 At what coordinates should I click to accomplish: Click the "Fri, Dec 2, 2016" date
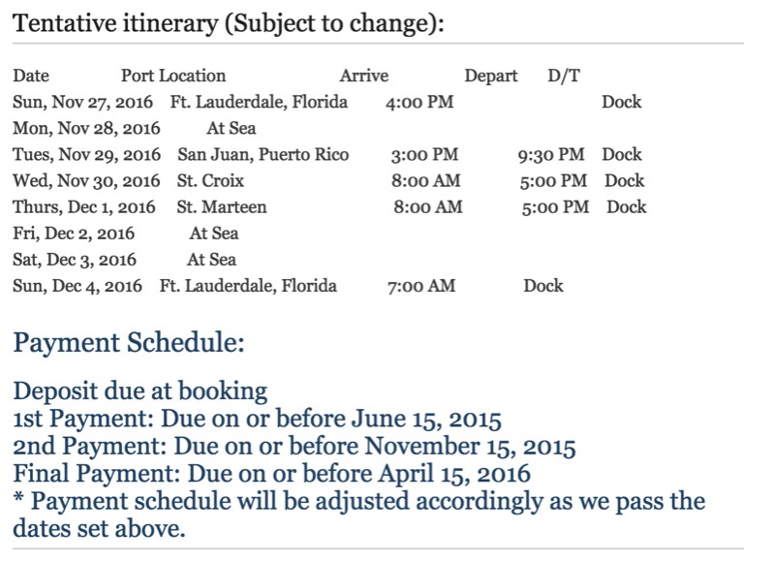(74, 234)
